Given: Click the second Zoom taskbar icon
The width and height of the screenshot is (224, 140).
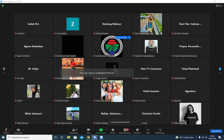Looking at the screenshot, I should point(101,138).
